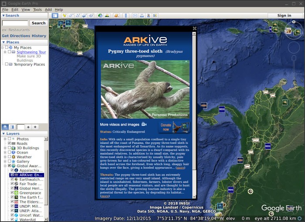Add an image overlay from the toolbar
Viewport: 305px width, 222px height.
pos(84,16)
